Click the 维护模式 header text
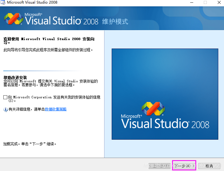The image size is (224, 171). (x=115, y=21)
